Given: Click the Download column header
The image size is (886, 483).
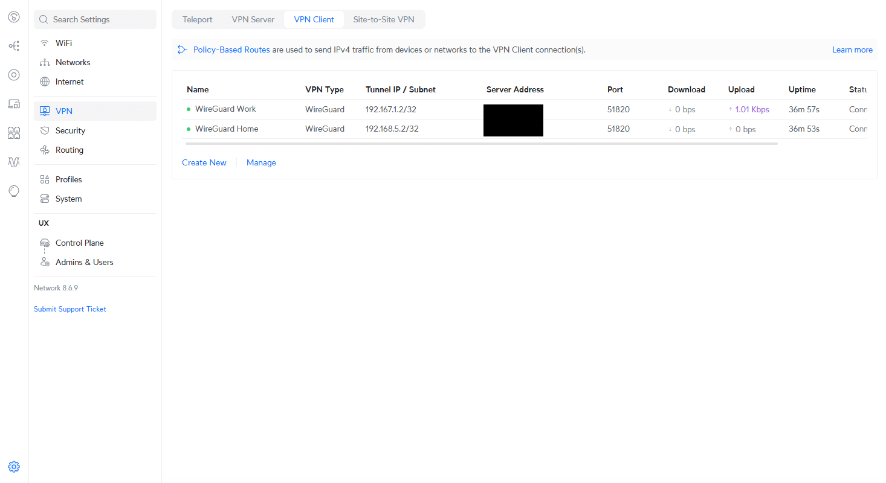Looking at the screenshot, I should click(x=687, y=89).
